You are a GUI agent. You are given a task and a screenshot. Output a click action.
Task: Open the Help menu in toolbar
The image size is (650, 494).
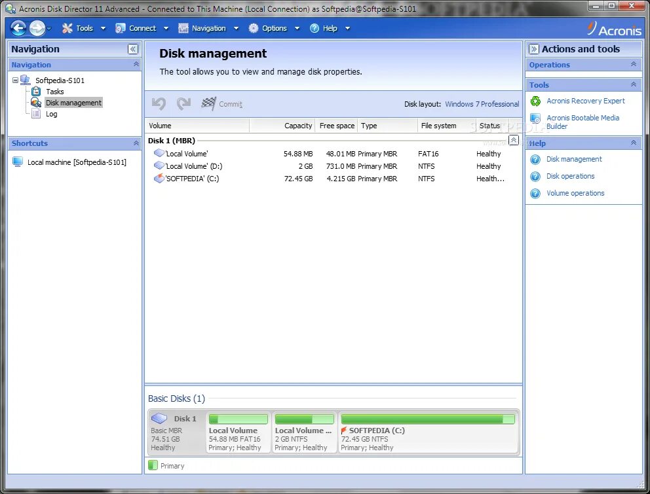point(330,28)
